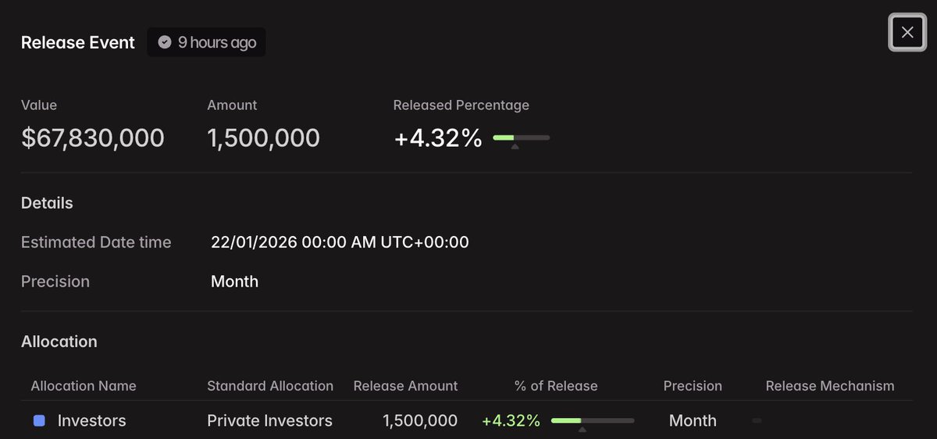Click the green +4.32% value in Investors row
The image size is (937, 439).
coord(511,421)
